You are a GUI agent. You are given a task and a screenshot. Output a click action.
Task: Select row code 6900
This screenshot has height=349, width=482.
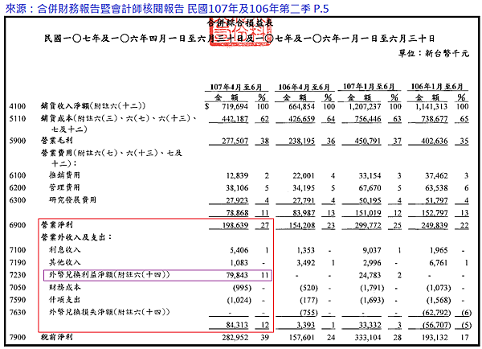point(18,225)
